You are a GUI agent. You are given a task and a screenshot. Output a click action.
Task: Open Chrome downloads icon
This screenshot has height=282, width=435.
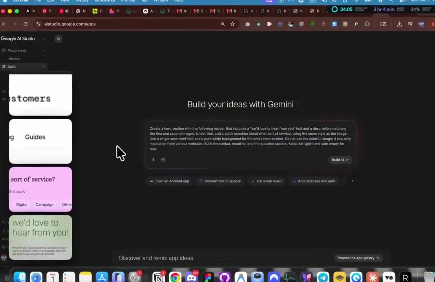(399, 24)
